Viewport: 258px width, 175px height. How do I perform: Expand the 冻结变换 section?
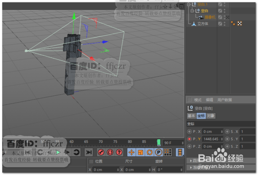[191, 168]
